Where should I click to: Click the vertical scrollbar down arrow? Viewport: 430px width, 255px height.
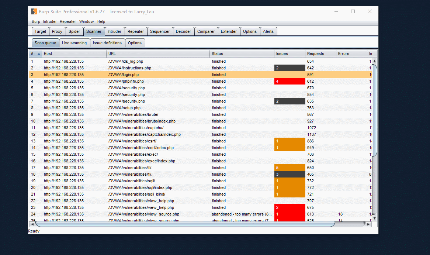pyautogui.click(x=374, y=218)
